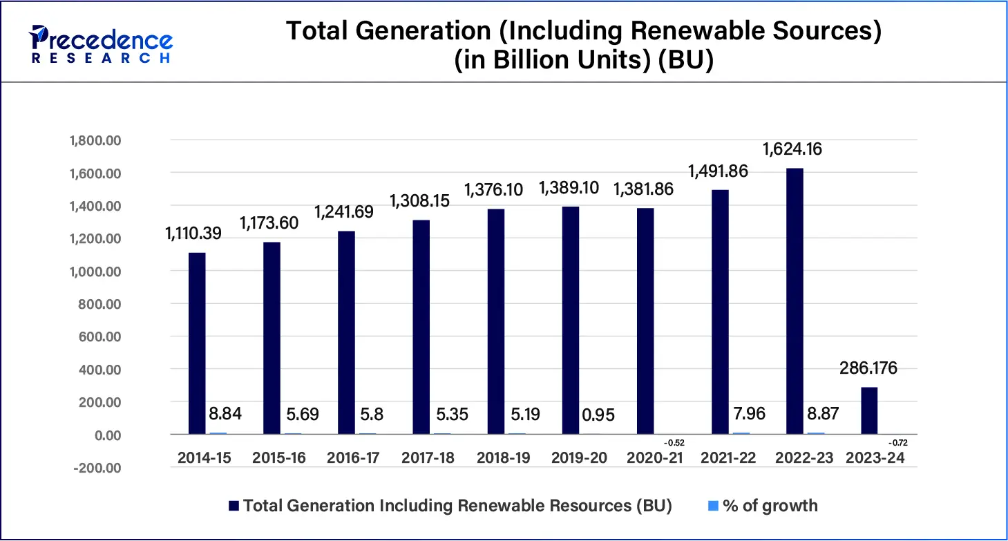Click the y-axis value -200.00

point(98,468)
